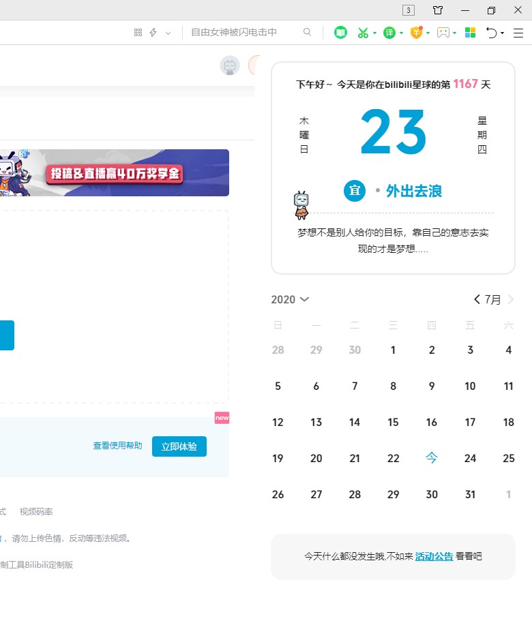Open the 投稿&直播赢40万奖学金 banner

click(x=115, y=173)
